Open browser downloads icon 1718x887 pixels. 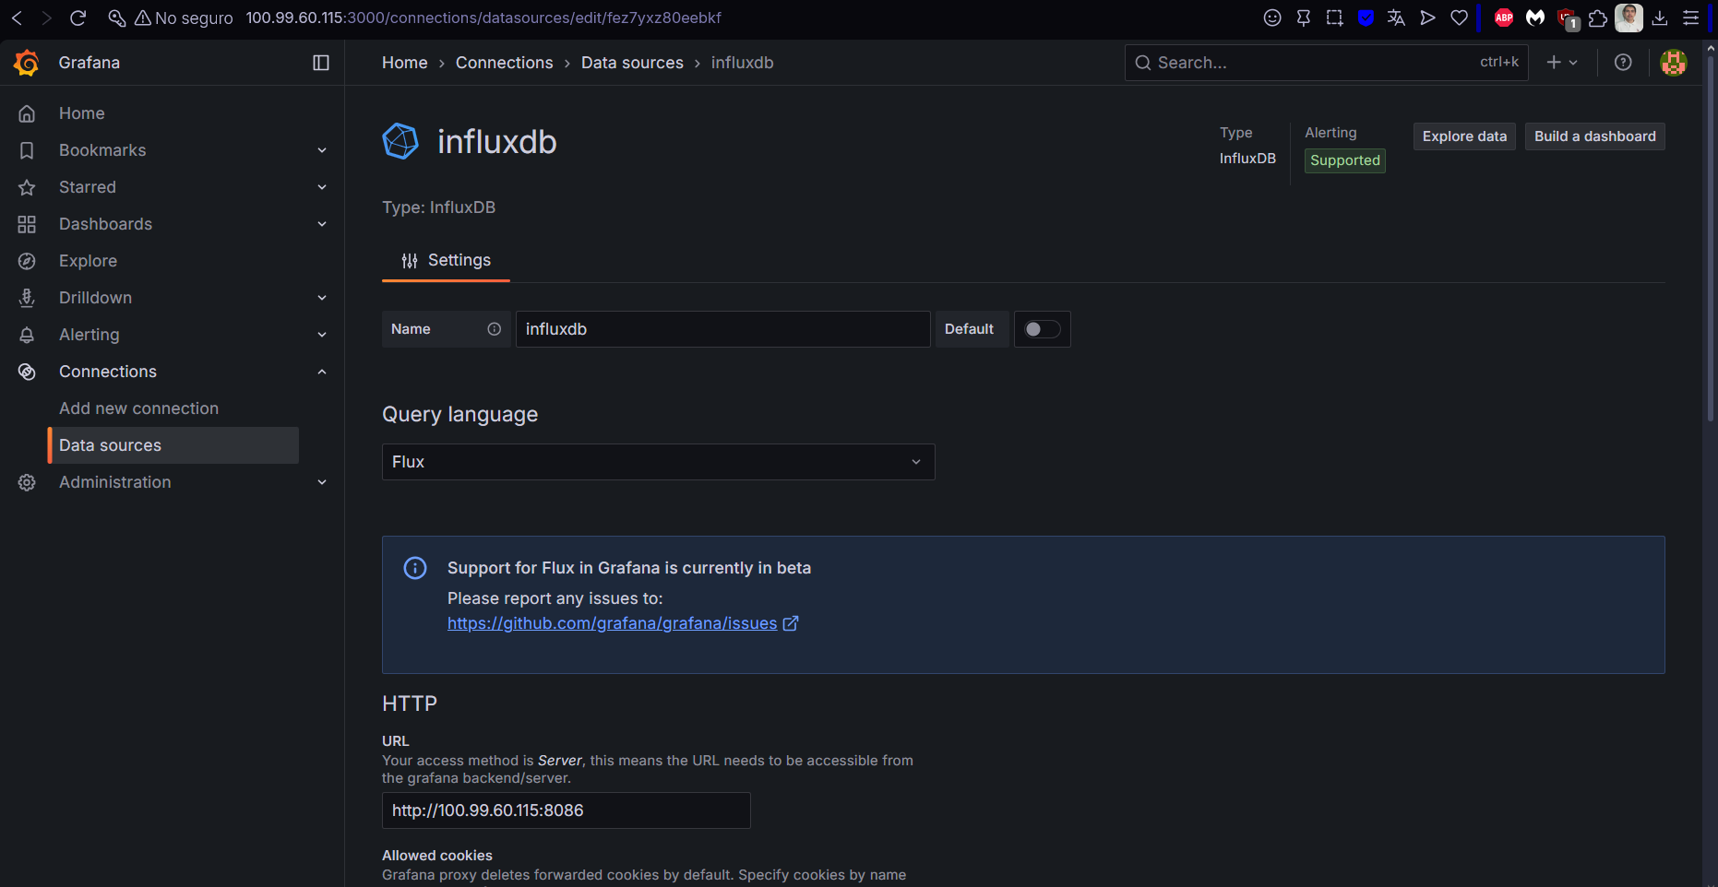(1660, 18)
